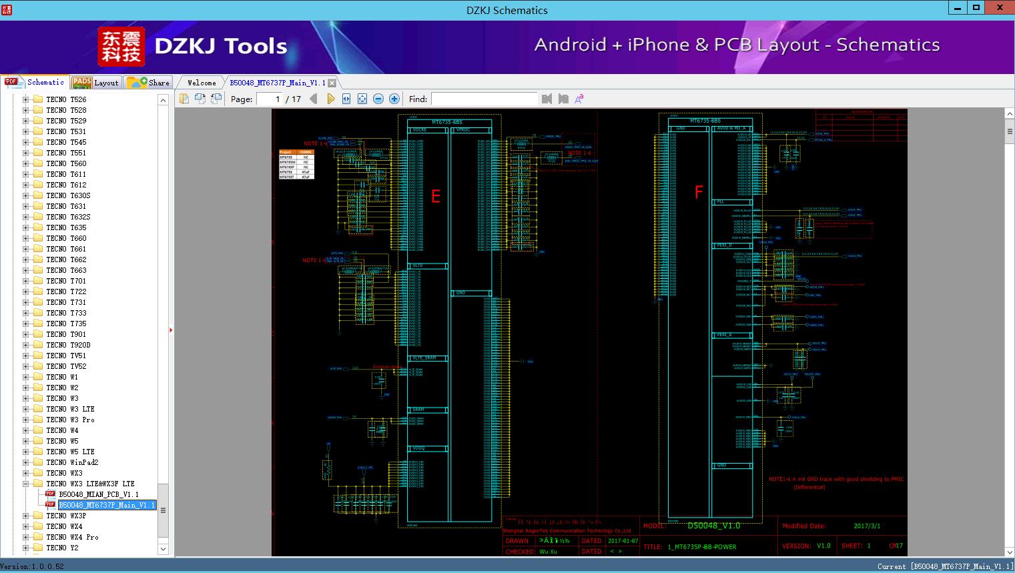Zoom out with the minus icon
The width and height of the screenshot is (1015, 573).
[378, 99]
